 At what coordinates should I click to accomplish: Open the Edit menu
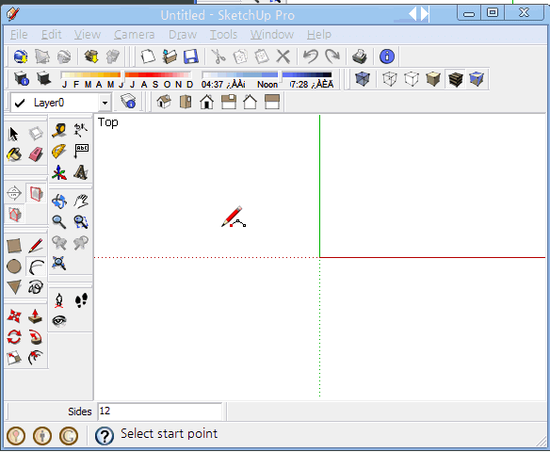51,34
